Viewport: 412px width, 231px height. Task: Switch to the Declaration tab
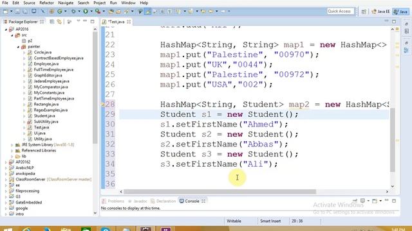[163, 201]
